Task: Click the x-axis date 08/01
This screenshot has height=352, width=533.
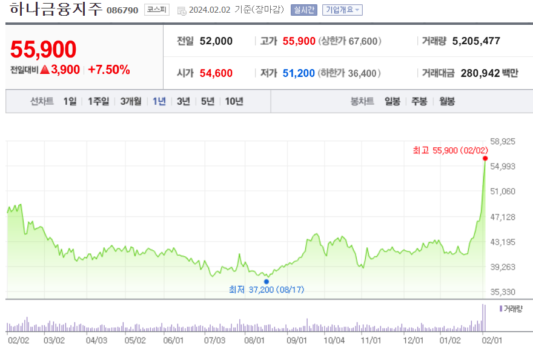Action: (x=254, y=340)
